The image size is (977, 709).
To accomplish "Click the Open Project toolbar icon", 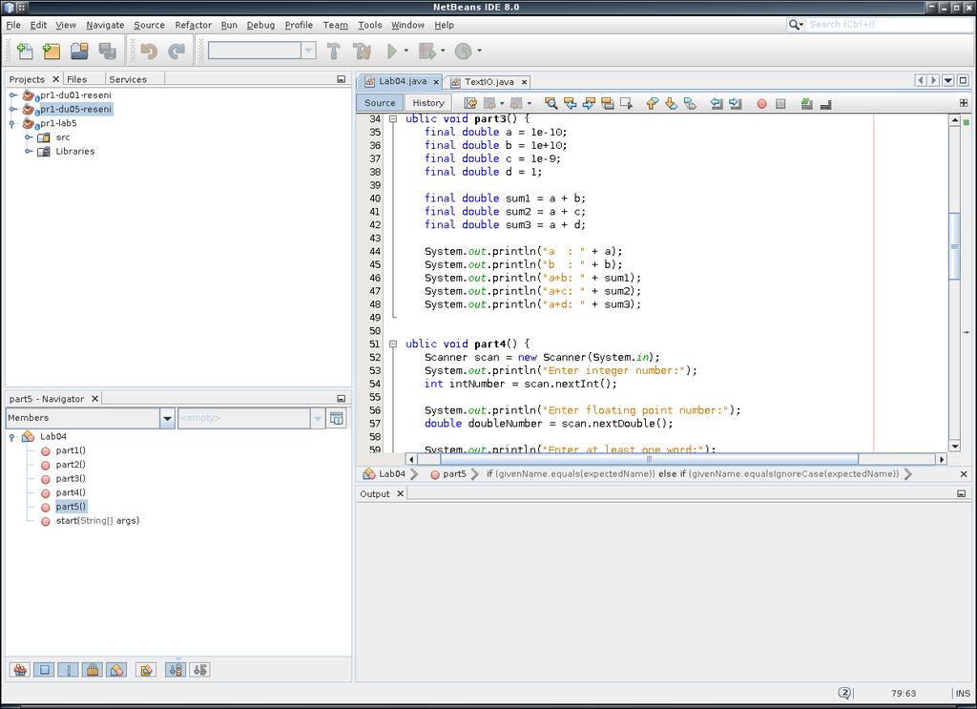I will click(79, 52).
